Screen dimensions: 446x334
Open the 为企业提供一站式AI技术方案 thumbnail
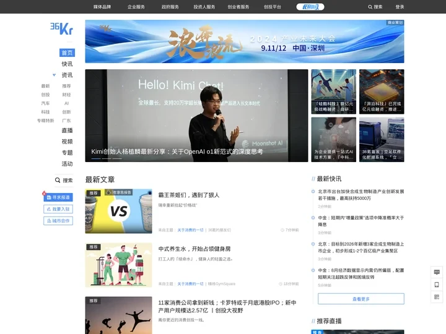tap(334, 139)
